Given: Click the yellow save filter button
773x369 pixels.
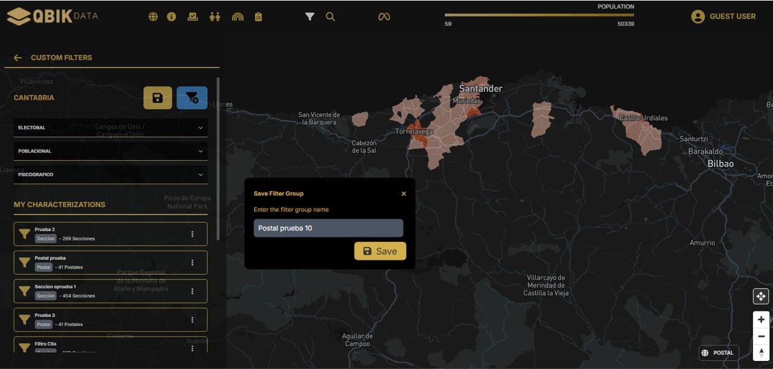Looking at the screenshot, I should 158,98.
